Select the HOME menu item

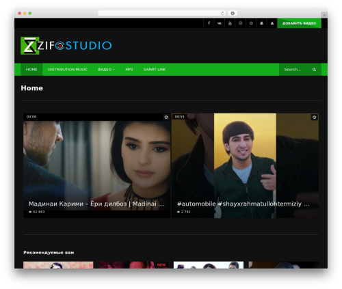[31, 70]
